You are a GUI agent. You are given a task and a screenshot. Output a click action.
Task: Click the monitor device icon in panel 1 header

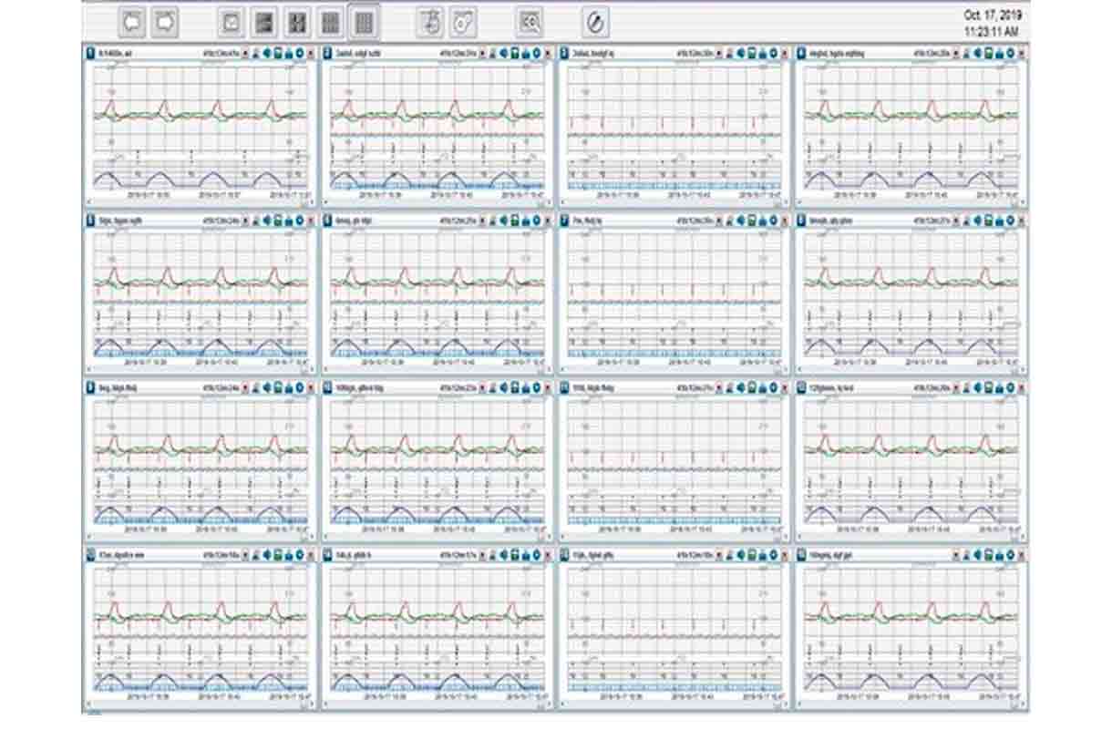[278, 53]
